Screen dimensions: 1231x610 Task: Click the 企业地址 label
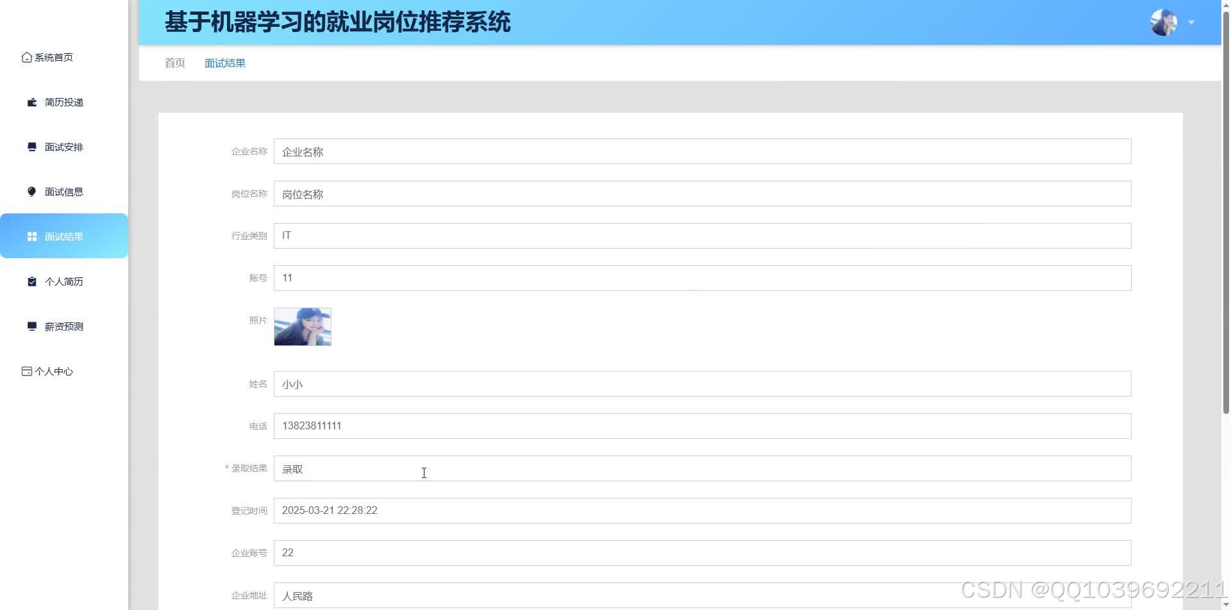tap(249, 595)
